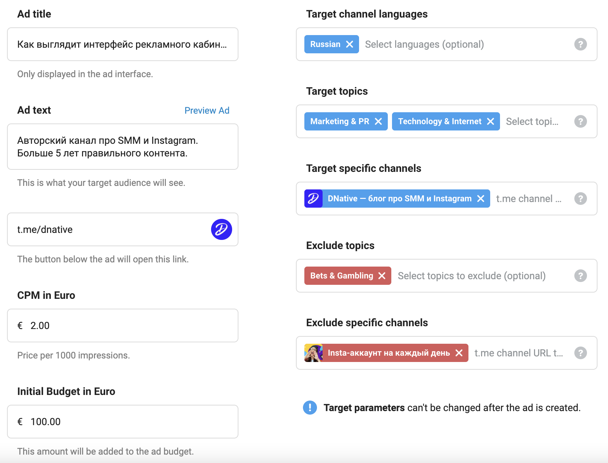Remove the Bets & Gambling excluded topic
Viewport: 608px width, 463px height.
(382, 276)
